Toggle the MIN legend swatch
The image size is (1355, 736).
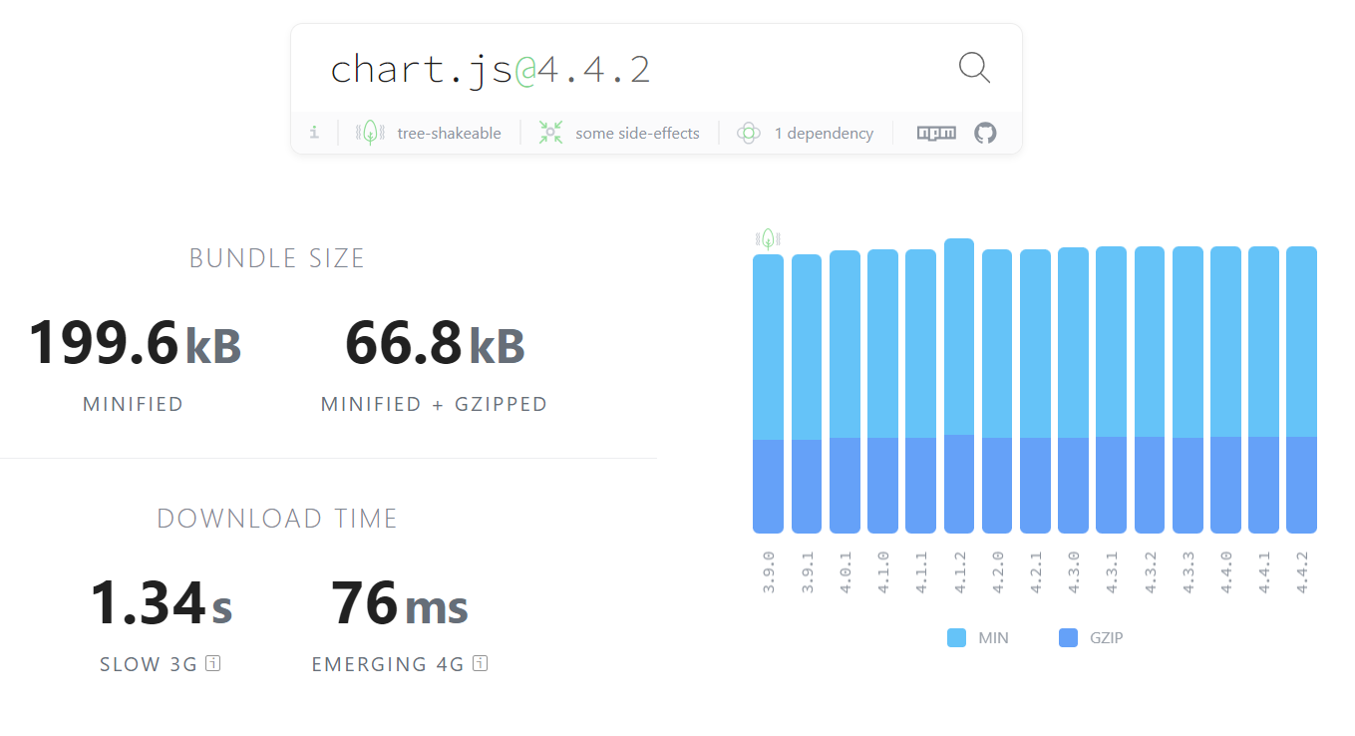pos(956,638)
